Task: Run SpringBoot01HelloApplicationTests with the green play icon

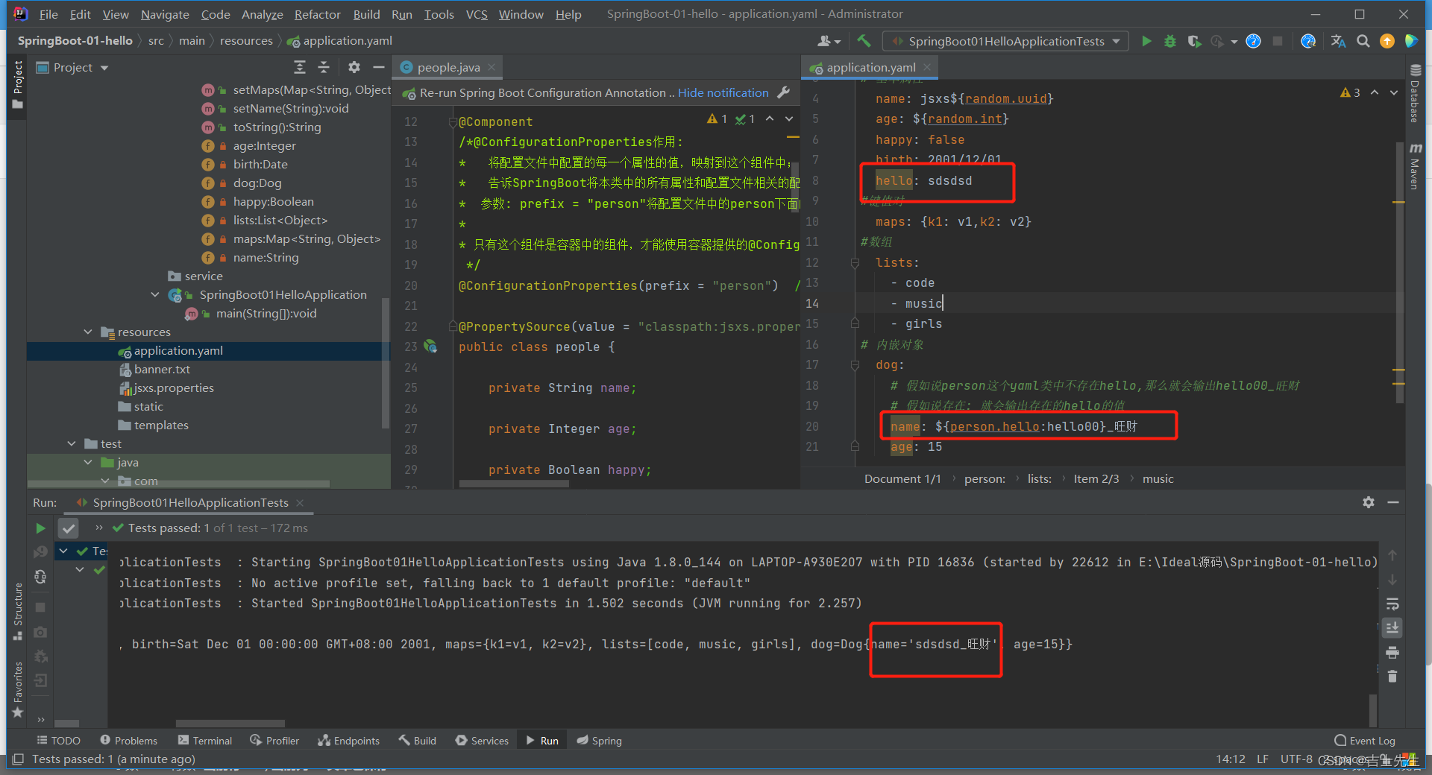Action: point(1146,41)
